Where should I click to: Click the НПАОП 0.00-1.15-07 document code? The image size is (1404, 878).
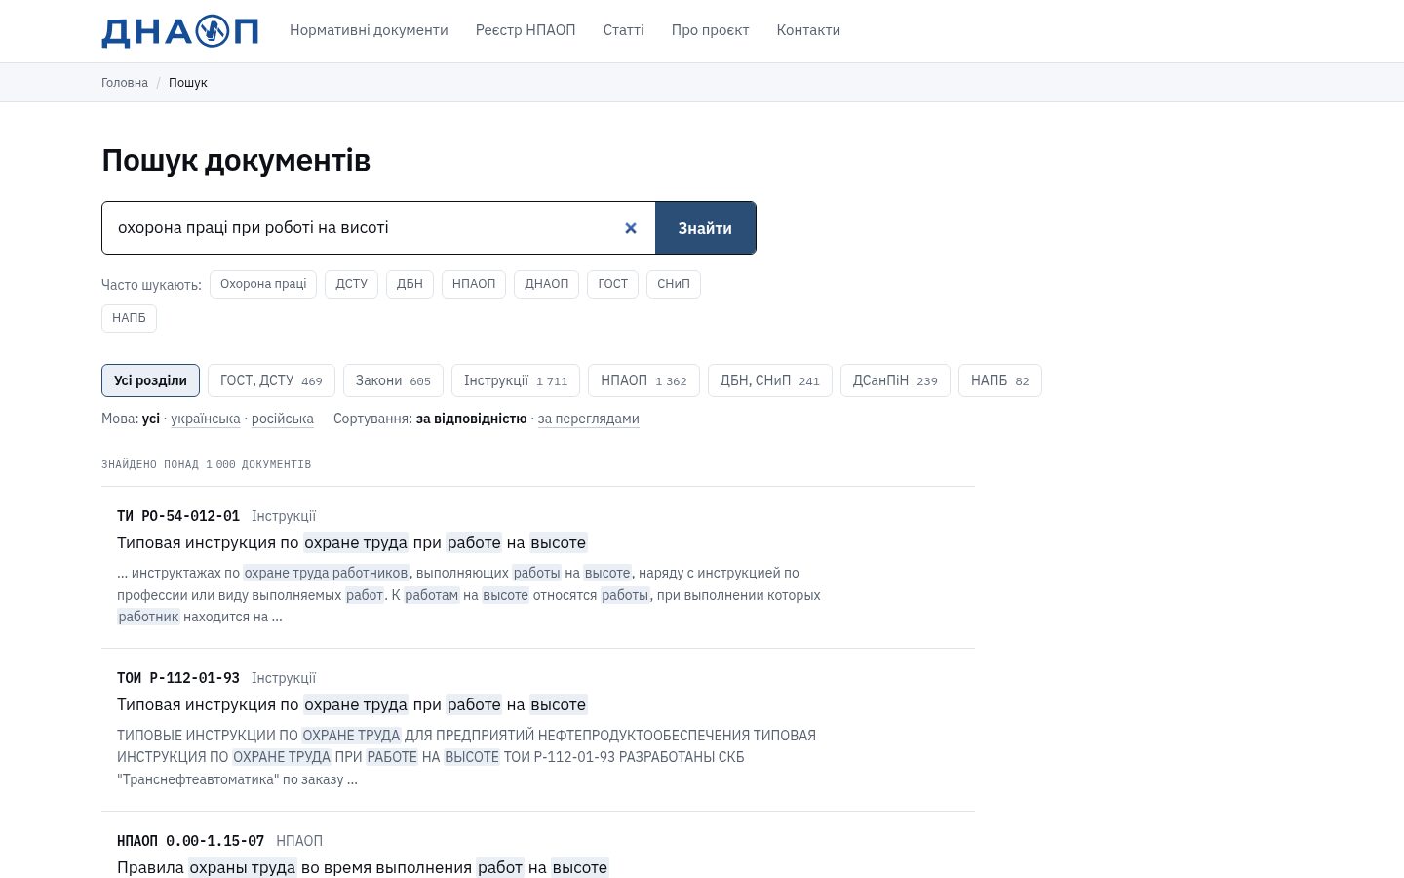pyautogui.click(x=190, y=841)
